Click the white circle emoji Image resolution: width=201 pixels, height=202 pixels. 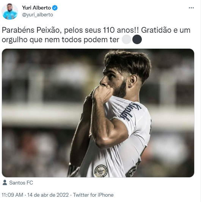(x=126, y=40)
